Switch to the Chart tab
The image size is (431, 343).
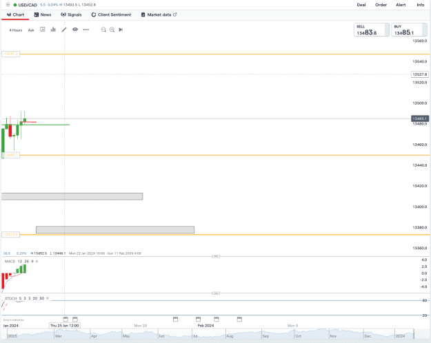click(x=15, y=15)
